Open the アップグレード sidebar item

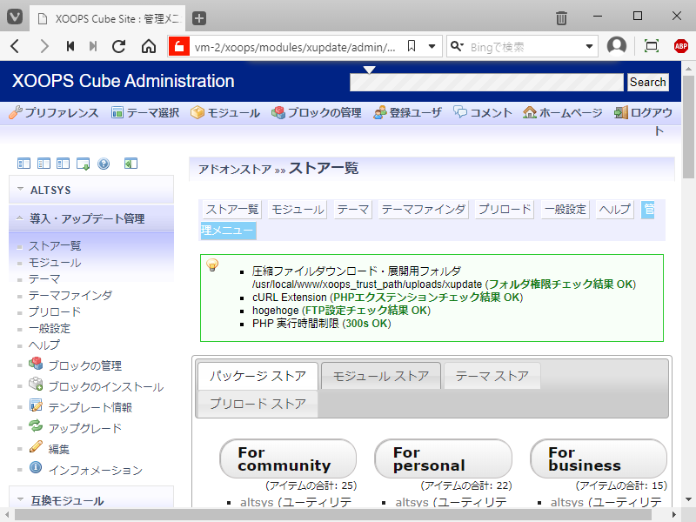(84, 428)
